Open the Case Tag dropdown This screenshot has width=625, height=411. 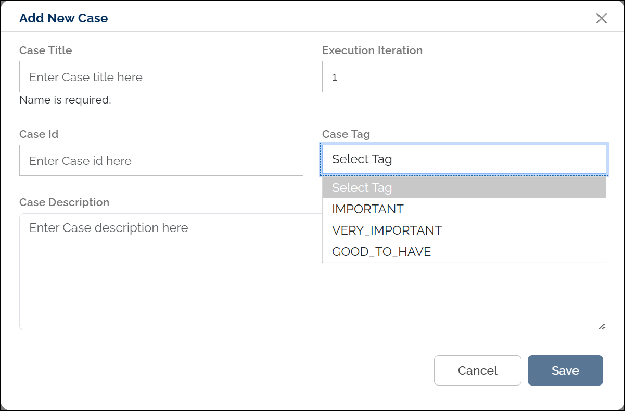[x=464, y=159]
